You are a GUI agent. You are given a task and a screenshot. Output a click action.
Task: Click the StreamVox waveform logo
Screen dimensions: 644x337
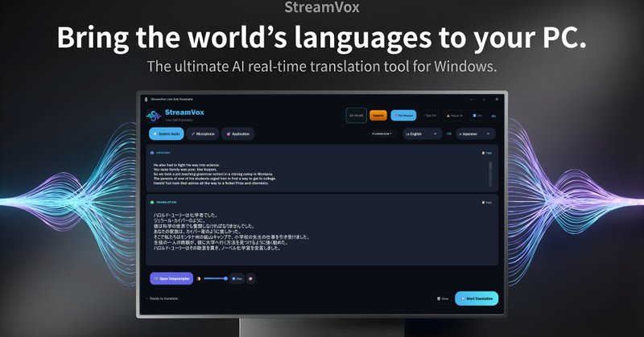pyautogui.click(x=154, y=116)
